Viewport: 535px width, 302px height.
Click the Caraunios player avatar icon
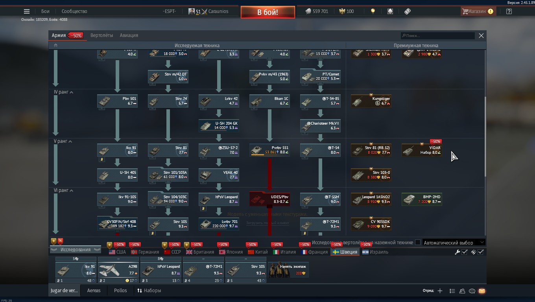click(192, 11)
